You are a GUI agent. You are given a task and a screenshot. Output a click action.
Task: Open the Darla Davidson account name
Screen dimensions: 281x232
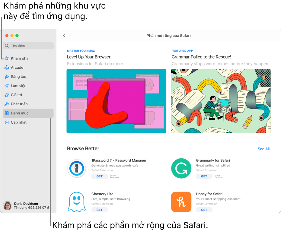click(26, 204)
